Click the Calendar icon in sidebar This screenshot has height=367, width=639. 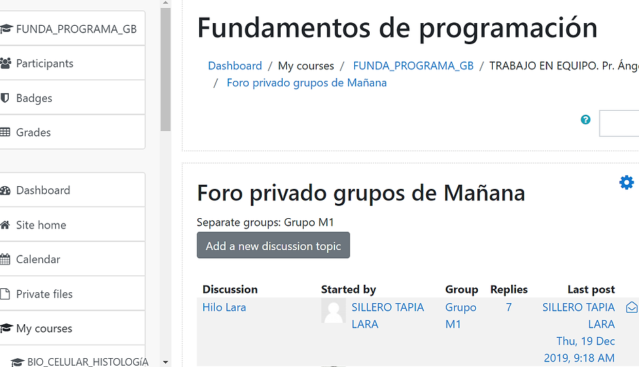click(x=5, y=260)
